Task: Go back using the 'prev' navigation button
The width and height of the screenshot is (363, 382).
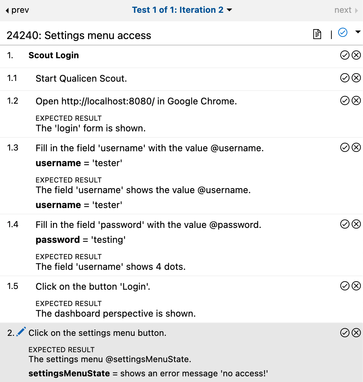Action: point(17,10)
